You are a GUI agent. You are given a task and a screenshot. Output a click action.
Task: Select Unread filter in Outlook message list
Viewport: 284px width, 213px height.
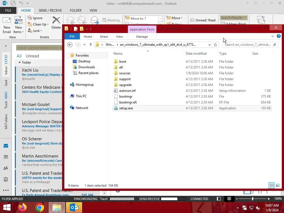pos(32,56)
